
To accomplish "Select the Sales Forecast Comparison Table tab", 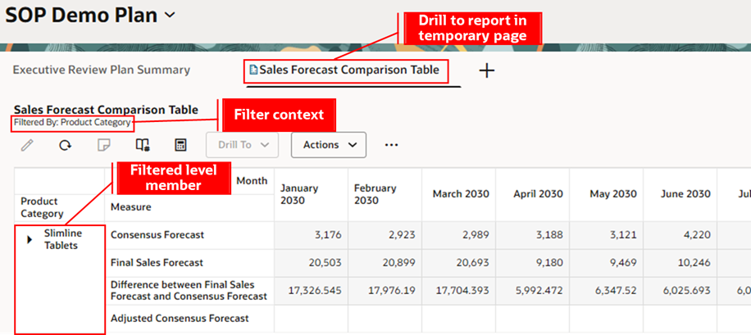I will (349, 70).
